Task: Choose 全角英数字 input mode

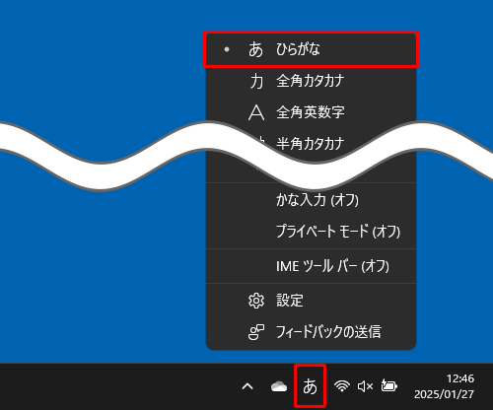Action: coord(311,112)
